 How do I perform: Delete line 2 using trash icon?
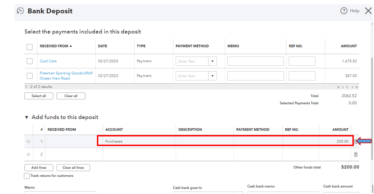(x=356, y=155)
